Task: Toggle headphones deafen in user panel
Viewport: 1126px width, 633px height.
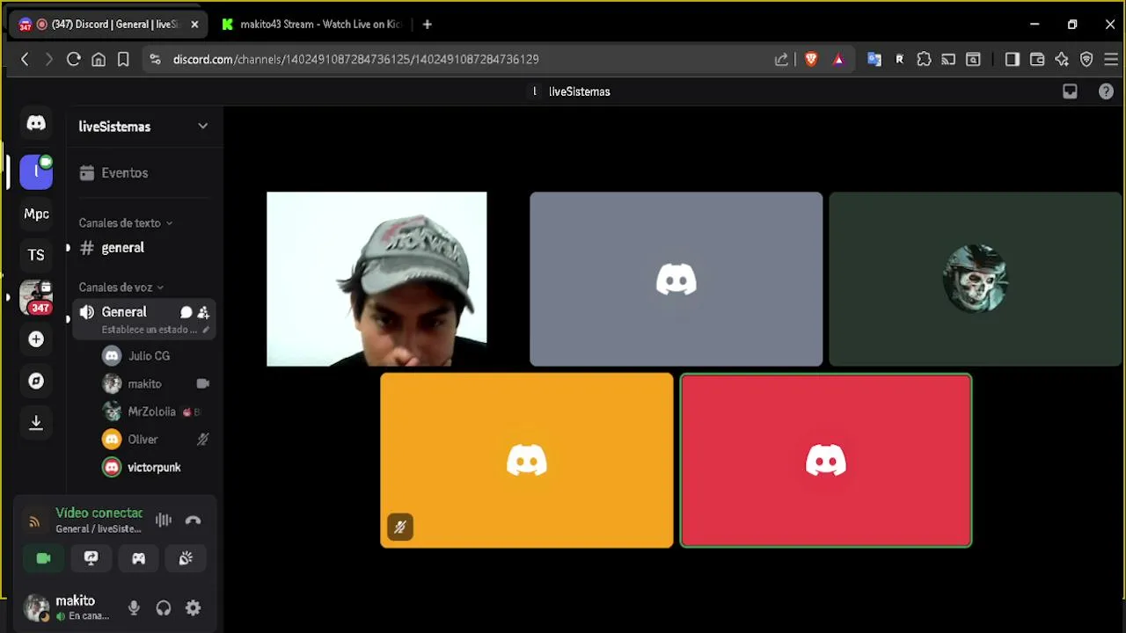Action: [164, 608]
